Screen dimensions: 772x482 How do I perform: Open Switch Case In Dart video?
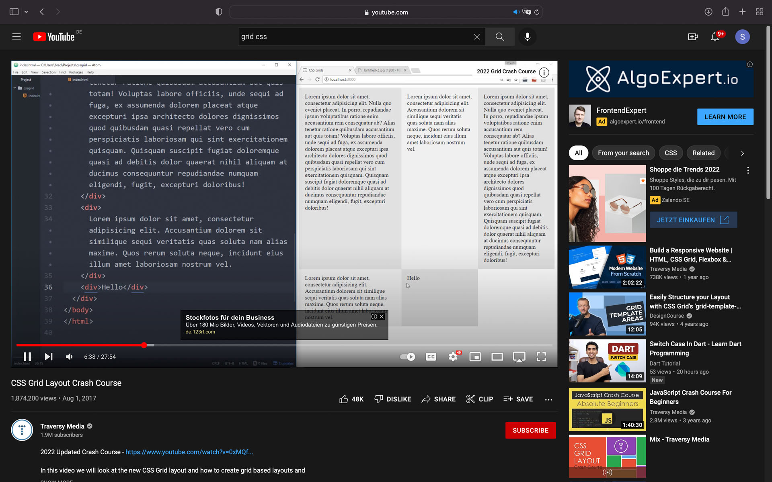pos(695,348)
